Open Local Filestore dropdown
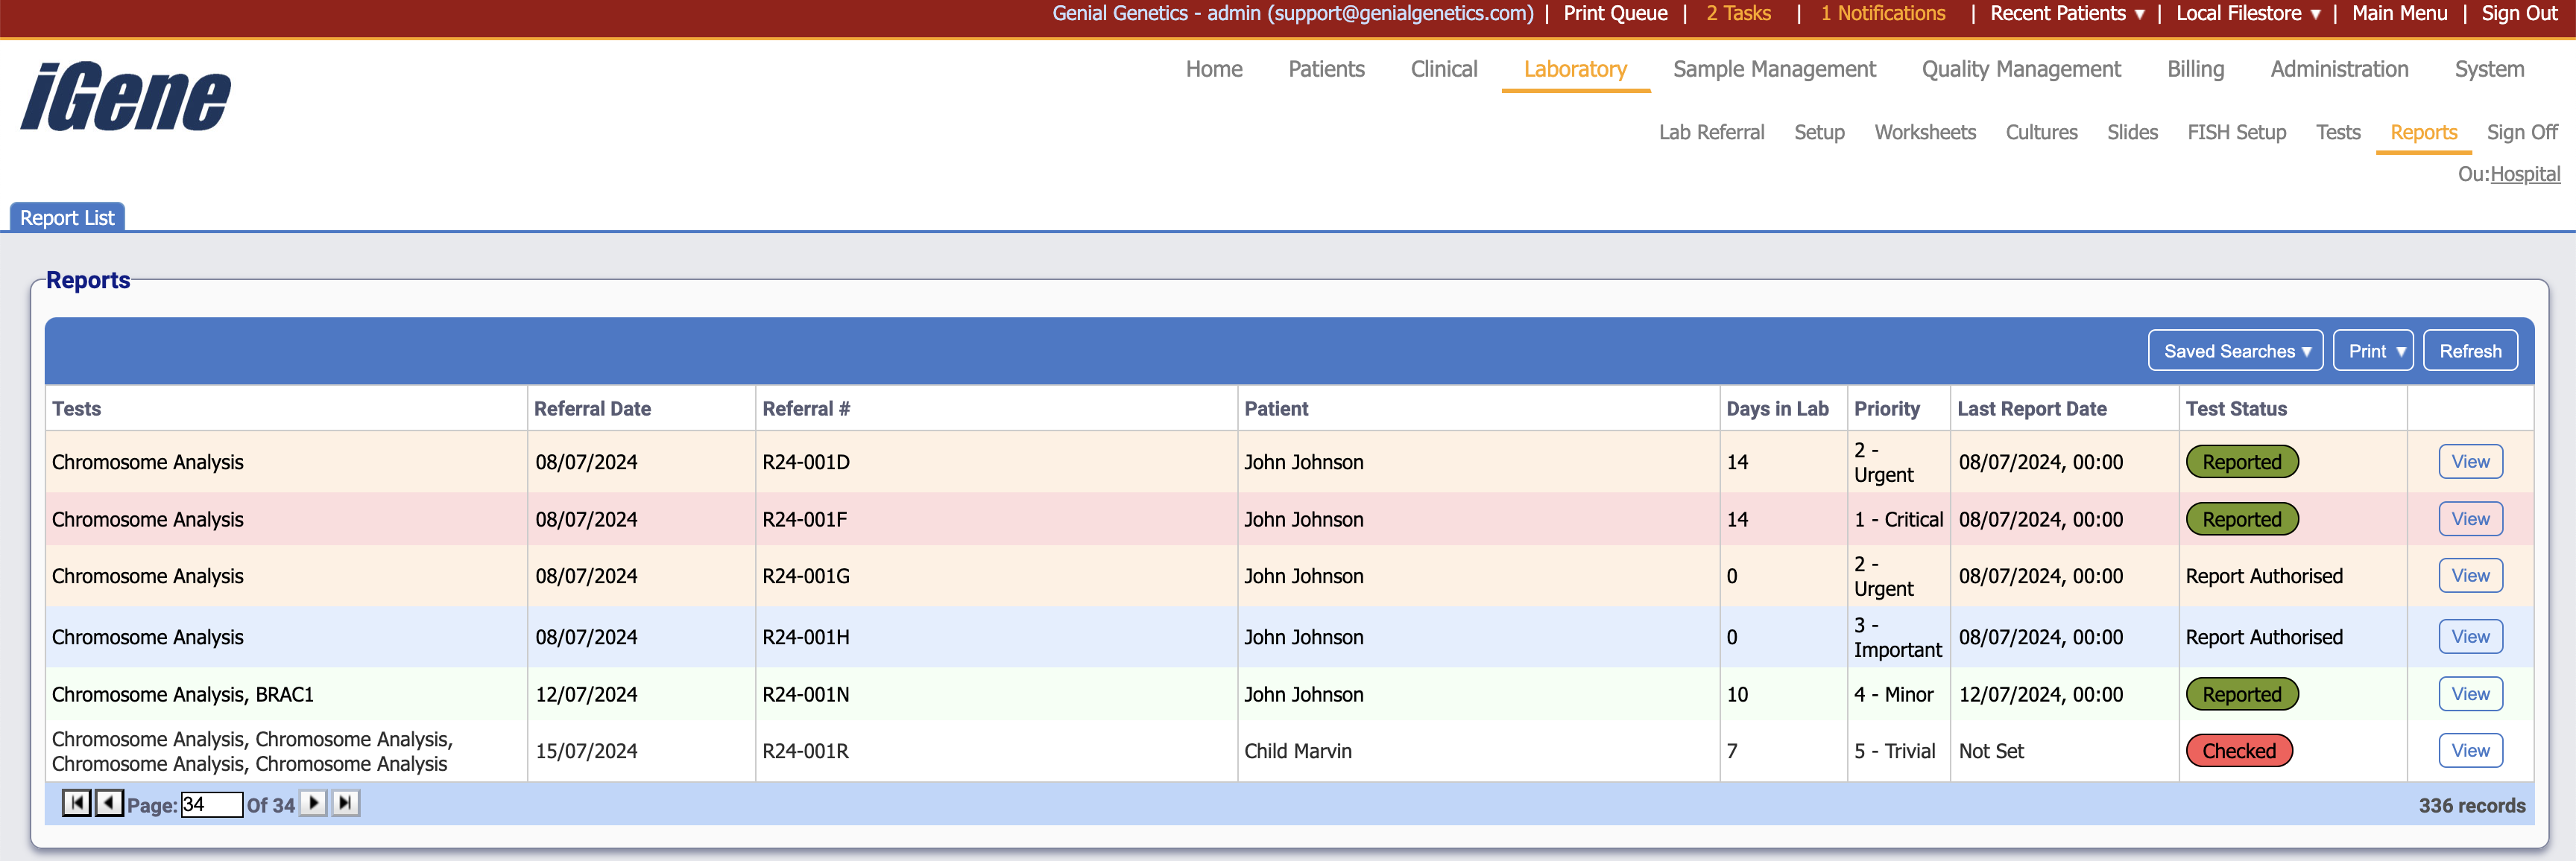The image size is (2576, 861). (2247, 14)
